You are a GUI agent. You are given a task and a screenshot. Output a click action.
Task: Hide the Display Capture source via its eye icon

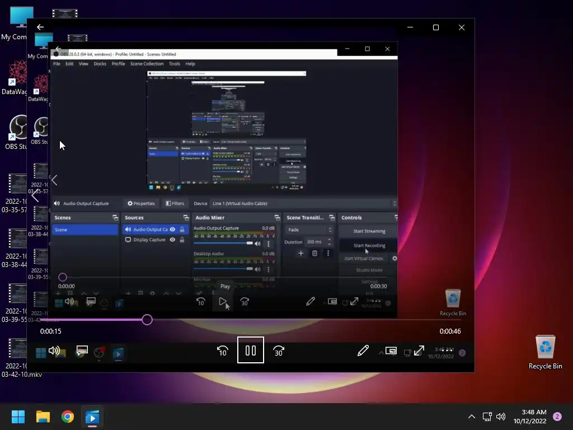click(x=172, y=240)
